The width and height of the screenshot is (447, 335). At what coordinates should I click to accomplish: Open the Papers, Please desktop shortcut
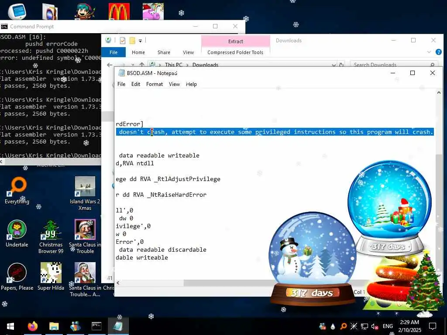click(17, 277)
